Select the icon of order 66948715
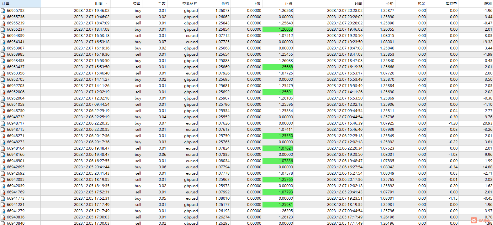The width and height of the screenshot is (493, 225). (x=3, y=130)
